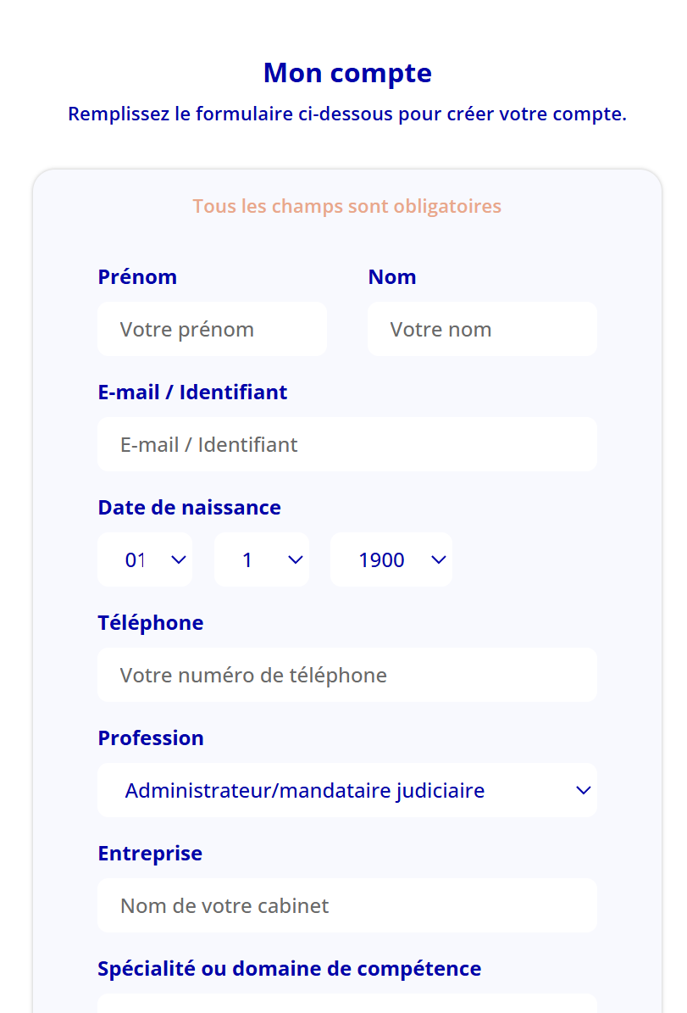Image resolution: width=687 pixels, height=1013 pixels.
Task: Click the "Entreprise" label
Action: (150, 854)
